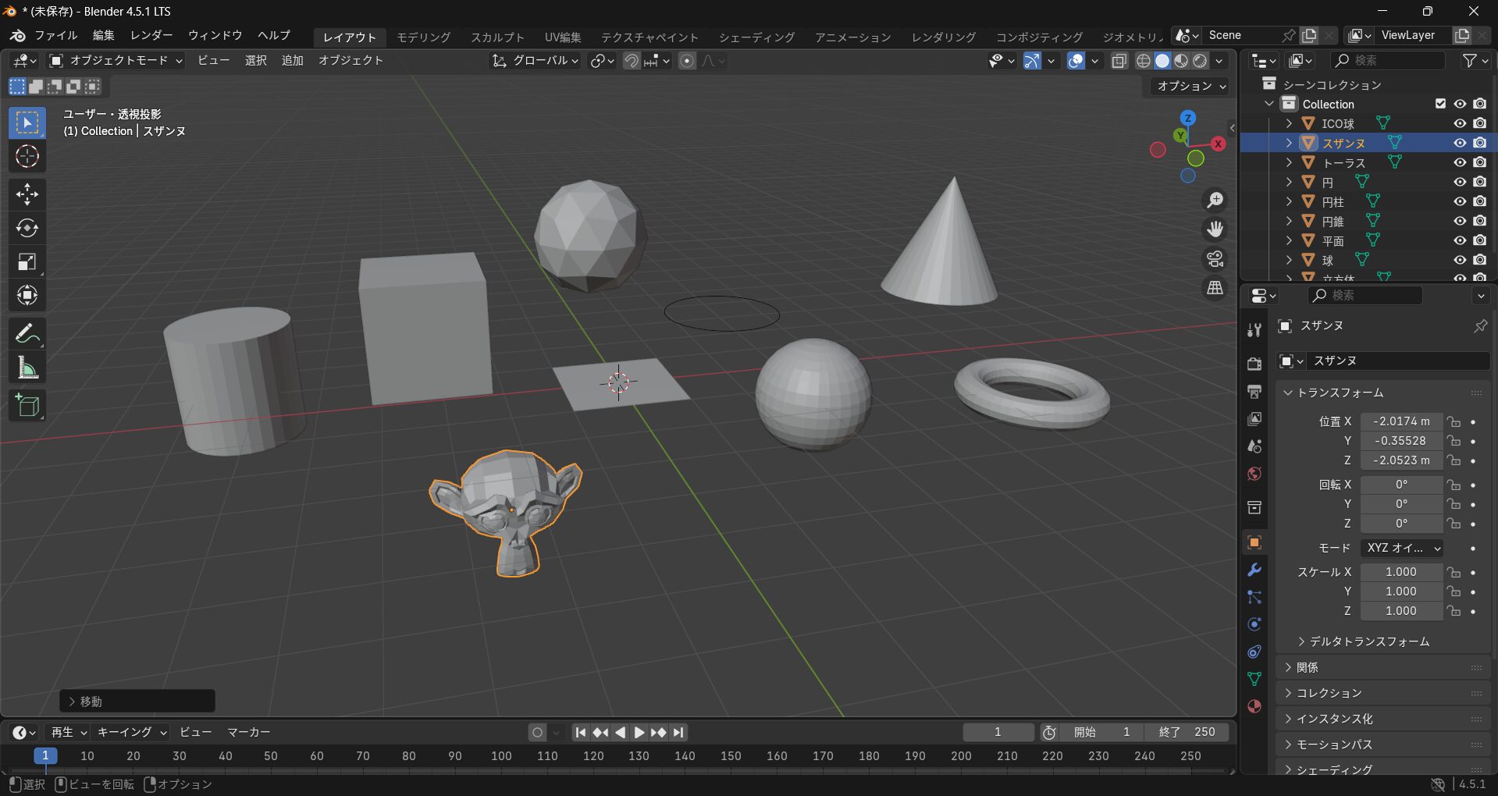This screenshot has width=1498, height=796.
Task: Click frame 100 on the timeline
Action: [501, 755]
